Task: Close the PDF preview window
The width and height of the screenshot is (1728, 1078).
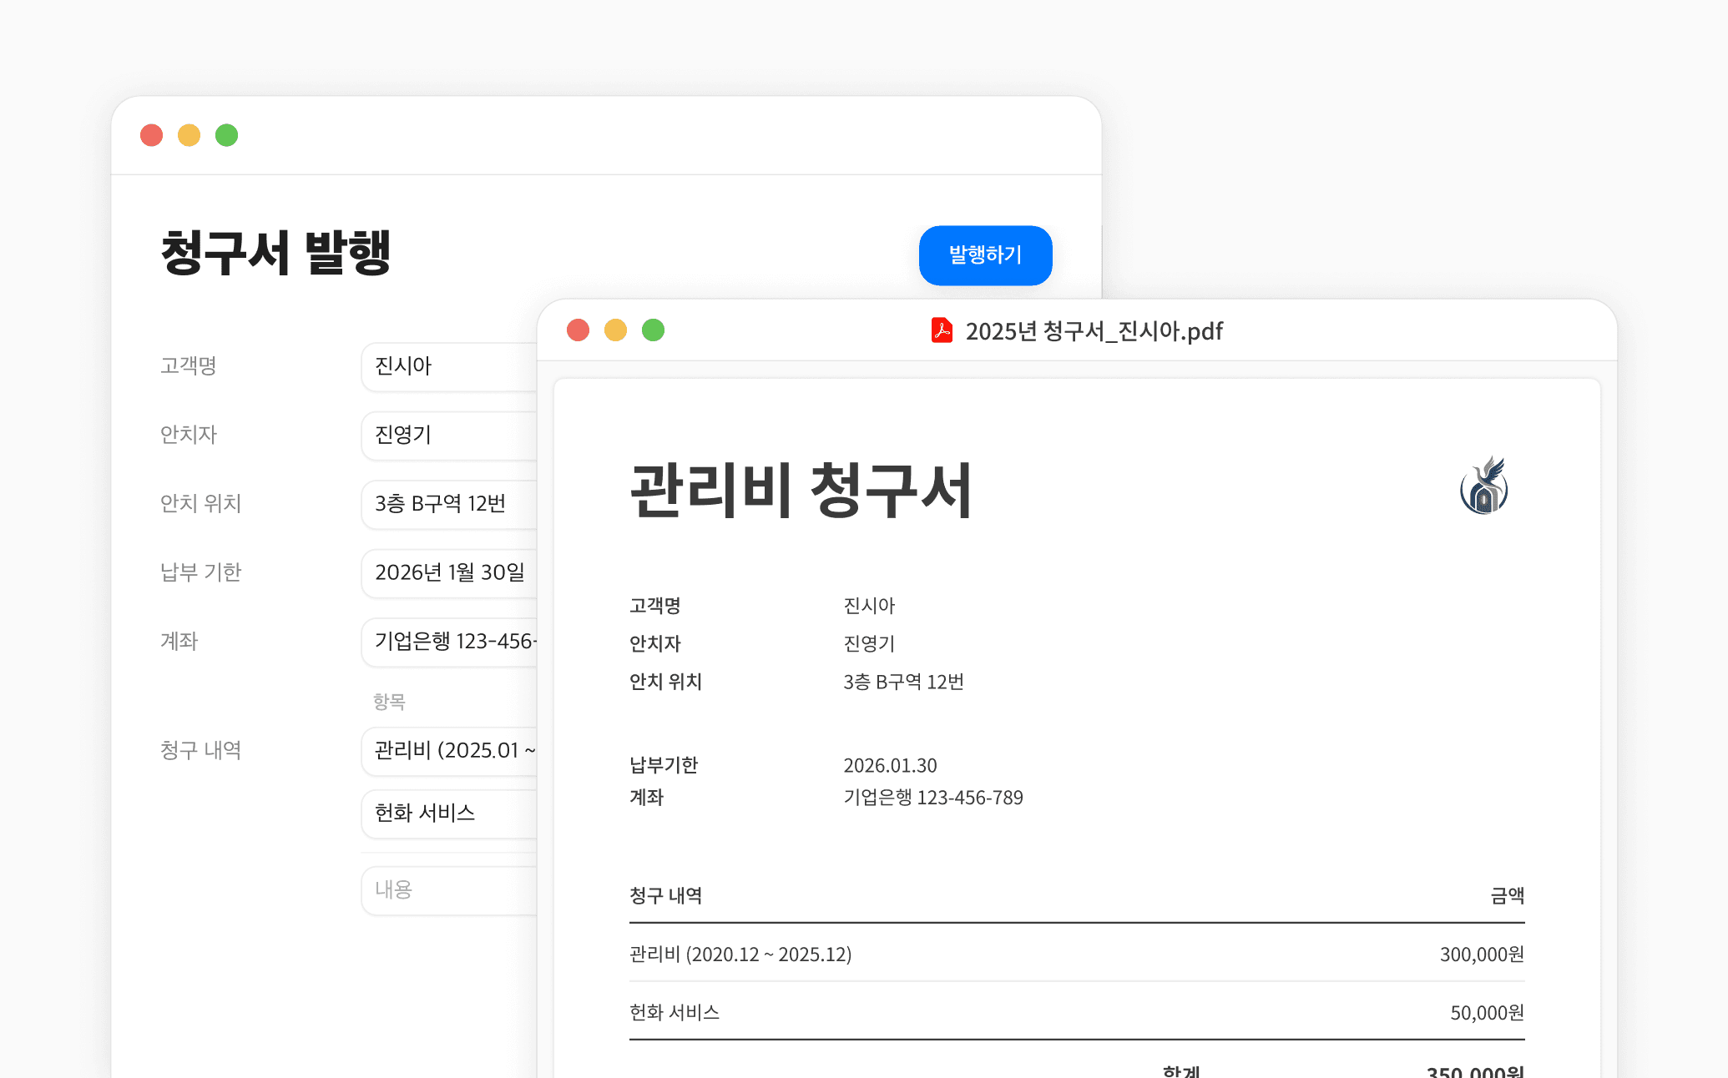Action: pos(578,330)
